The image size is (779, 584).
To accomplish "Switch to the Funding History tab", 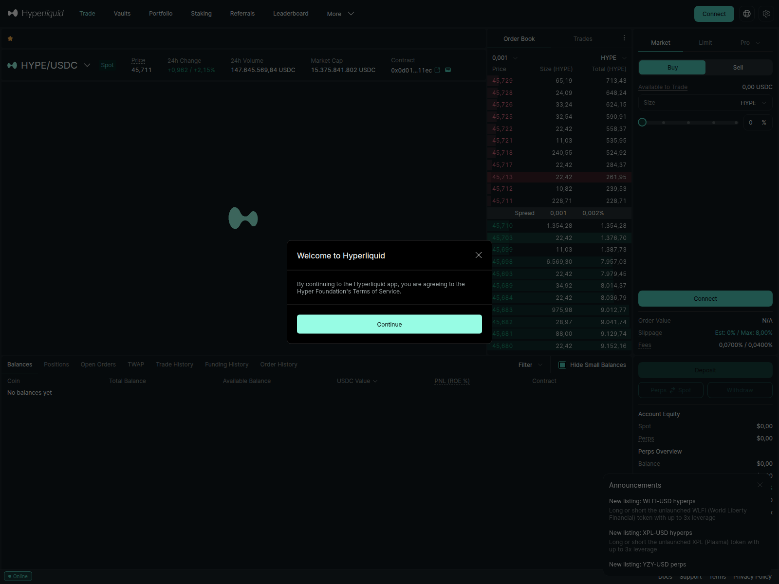I will (x=227, y=365).
